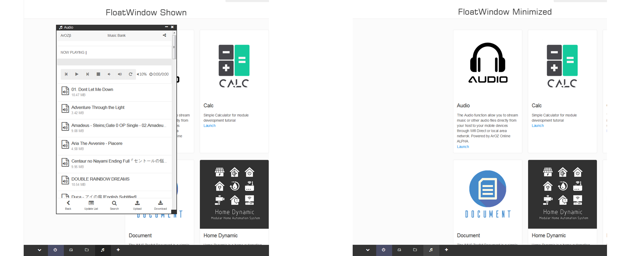Click the Update List icon
The height and width of the screenshot is (256, 640).
point(91,205)
